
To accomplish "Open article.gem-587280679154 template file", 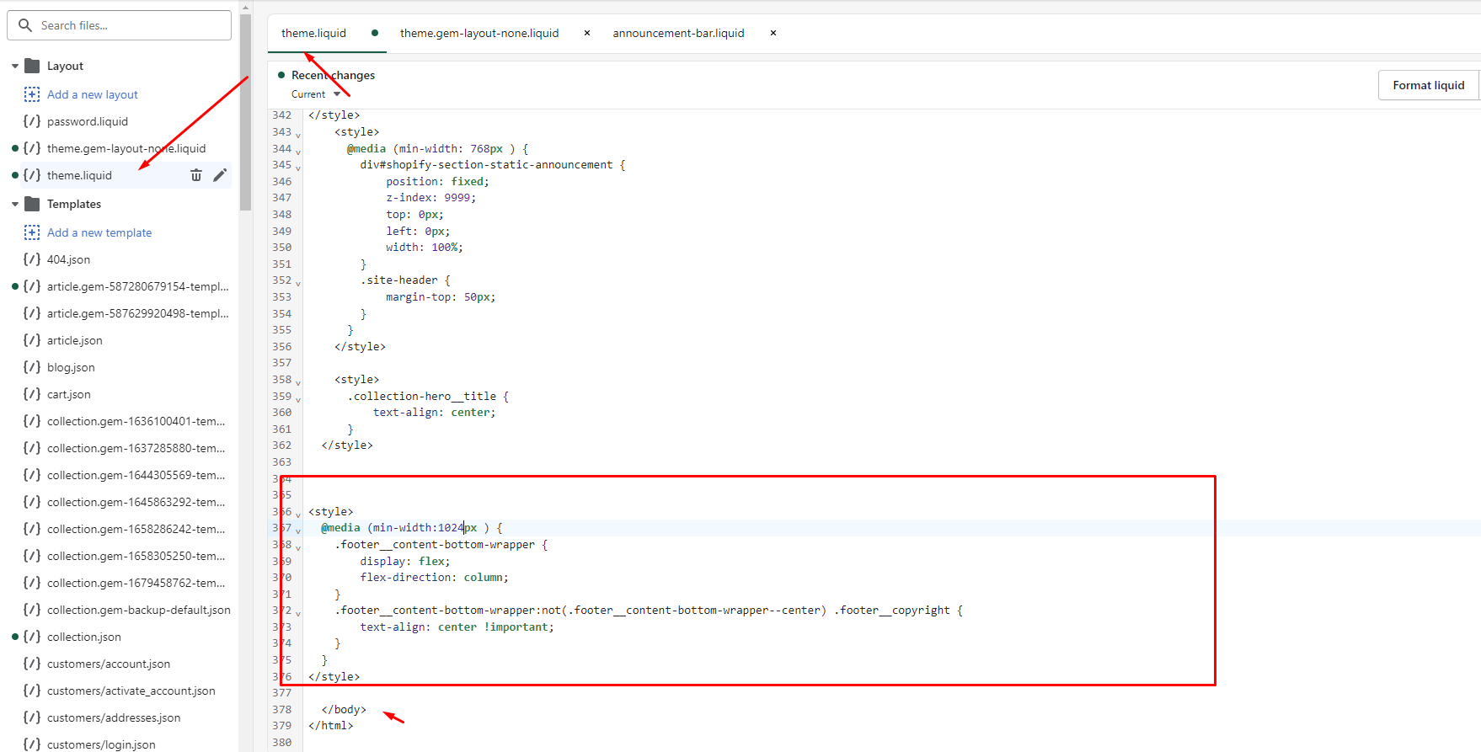I will point(138,286).
